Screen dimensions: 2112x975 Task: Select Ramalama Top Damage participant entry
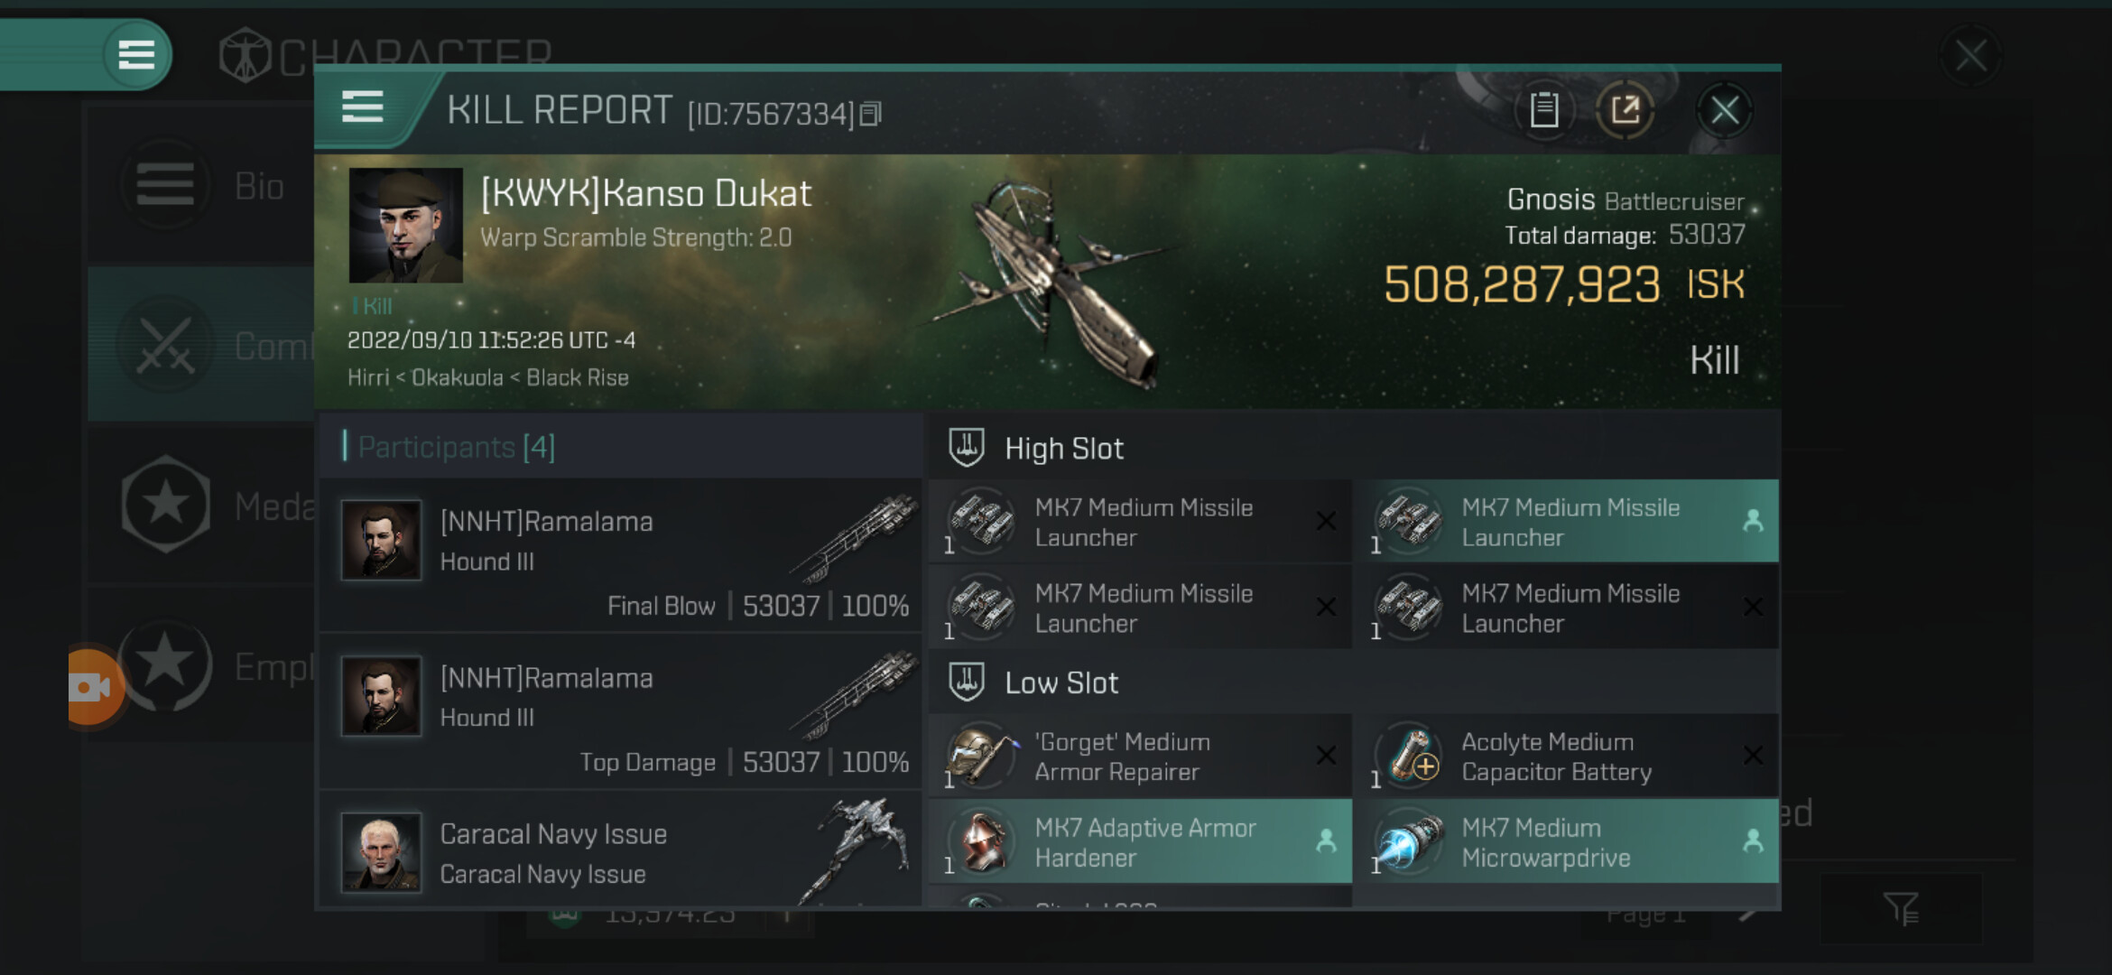point(621,711)
